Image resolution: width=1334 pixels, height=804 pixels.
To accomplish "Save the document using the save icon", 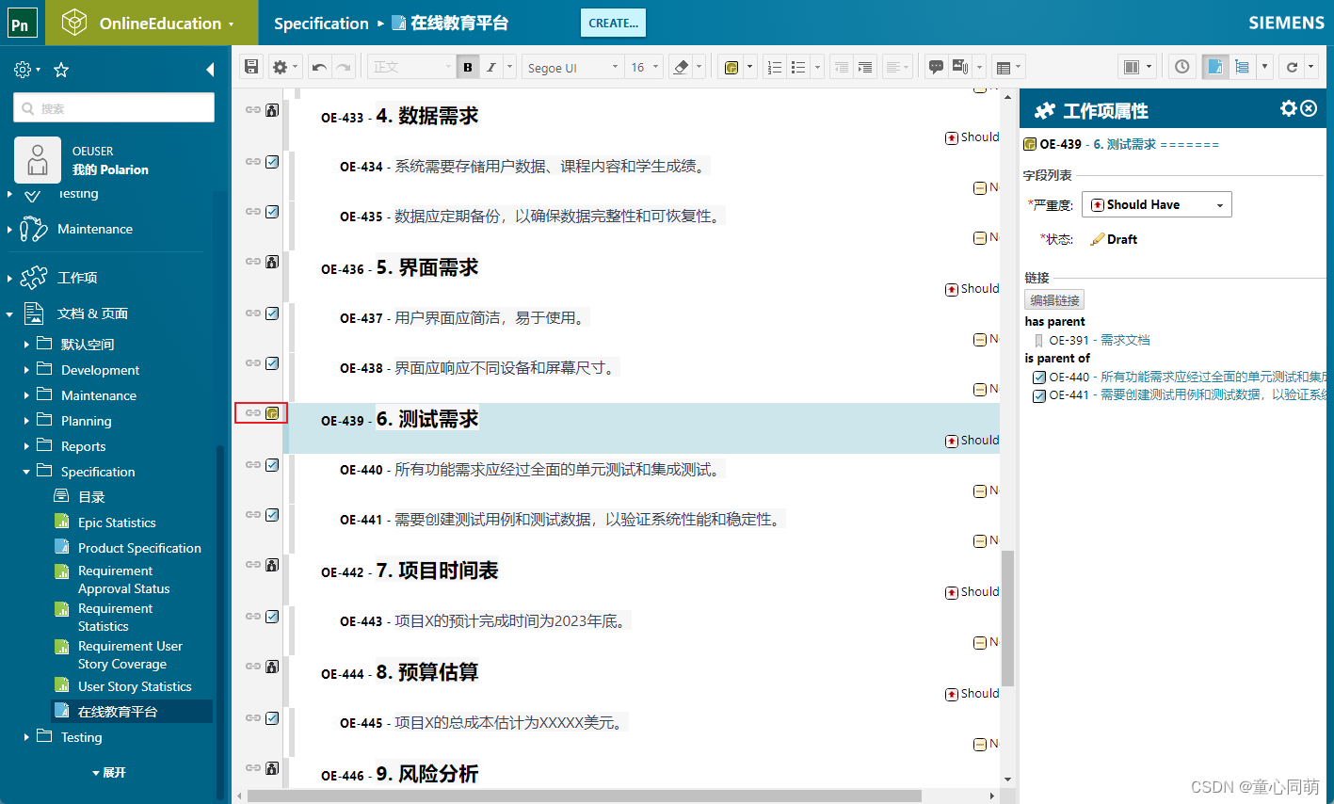I will [250, 66].
